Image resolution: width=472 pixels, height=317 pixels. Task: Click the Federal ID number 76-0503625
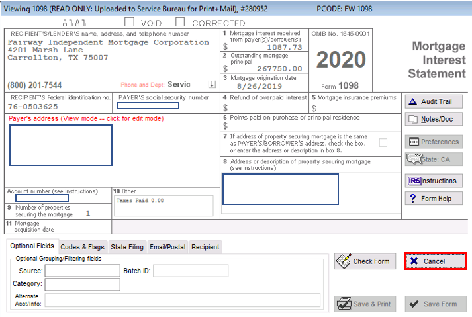[33, 107]
